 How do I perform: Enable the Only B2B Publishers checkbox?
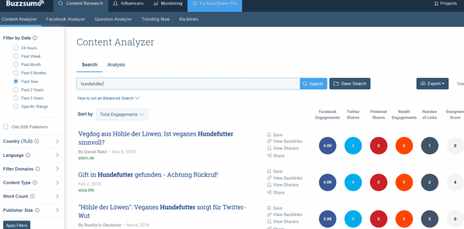point(6,127)
